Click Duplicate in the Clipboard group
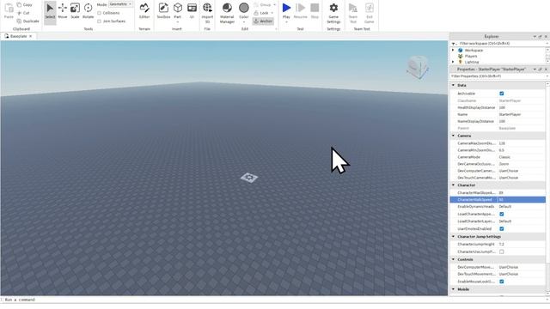The width and height of the screenshot is (550, 309). pyautogui.click(x=27, y=21)
